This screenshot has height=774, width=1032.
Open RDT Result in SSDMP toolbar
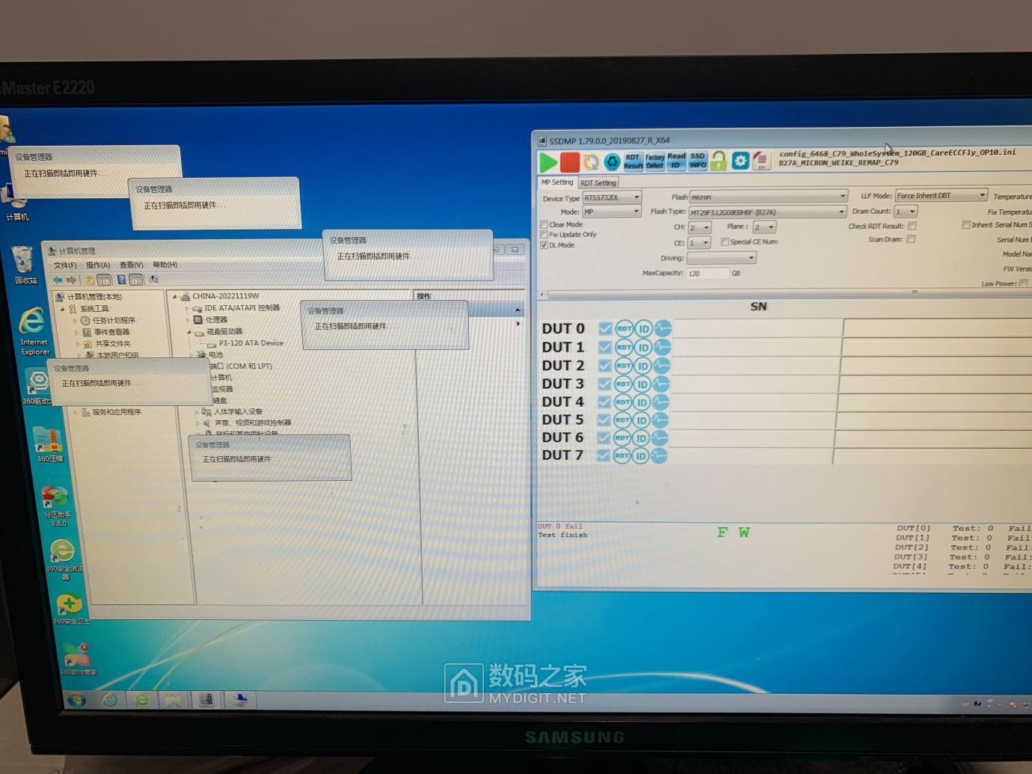(x=633, y=162)
